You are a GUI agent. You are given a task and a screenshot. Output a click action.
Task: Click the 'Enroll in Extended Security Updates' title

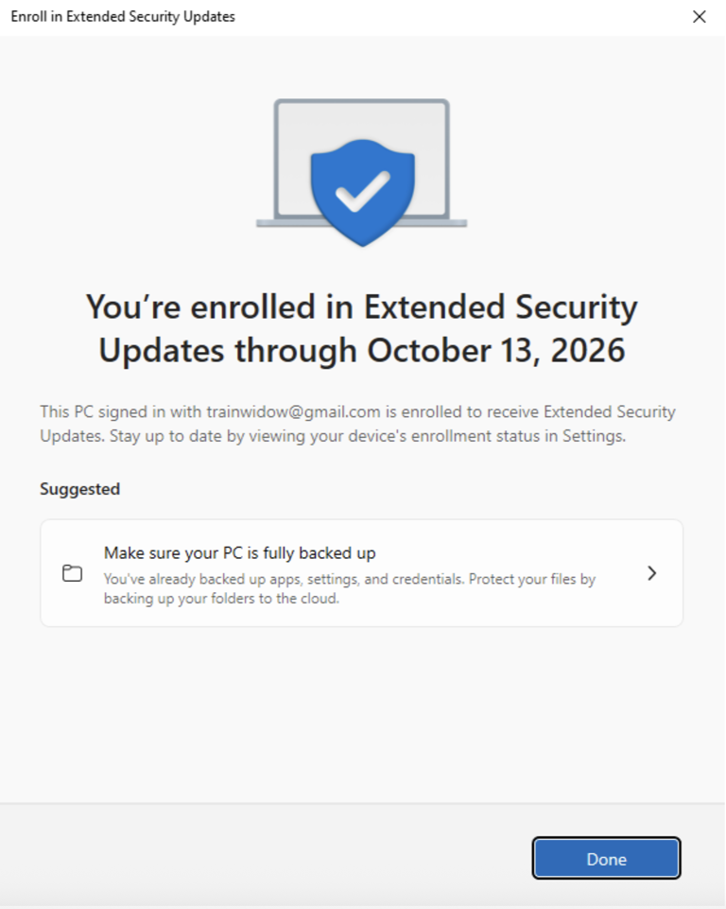[122, 16]
